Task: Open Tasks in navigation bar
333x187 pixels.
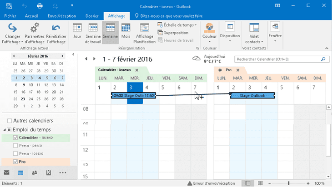Action: [48, 172]
